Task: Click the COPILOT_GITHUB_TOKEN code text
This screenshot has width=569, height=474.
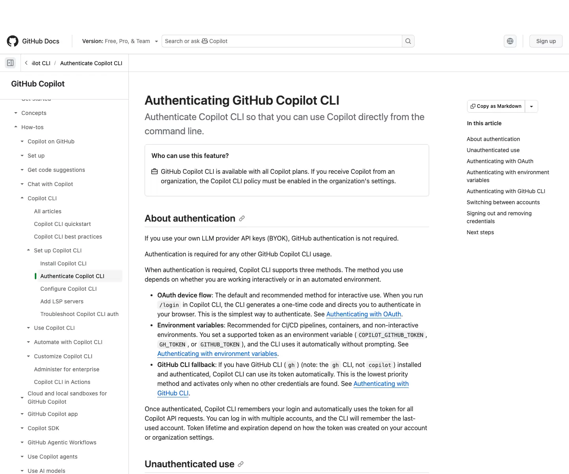Action: point(391,335)
